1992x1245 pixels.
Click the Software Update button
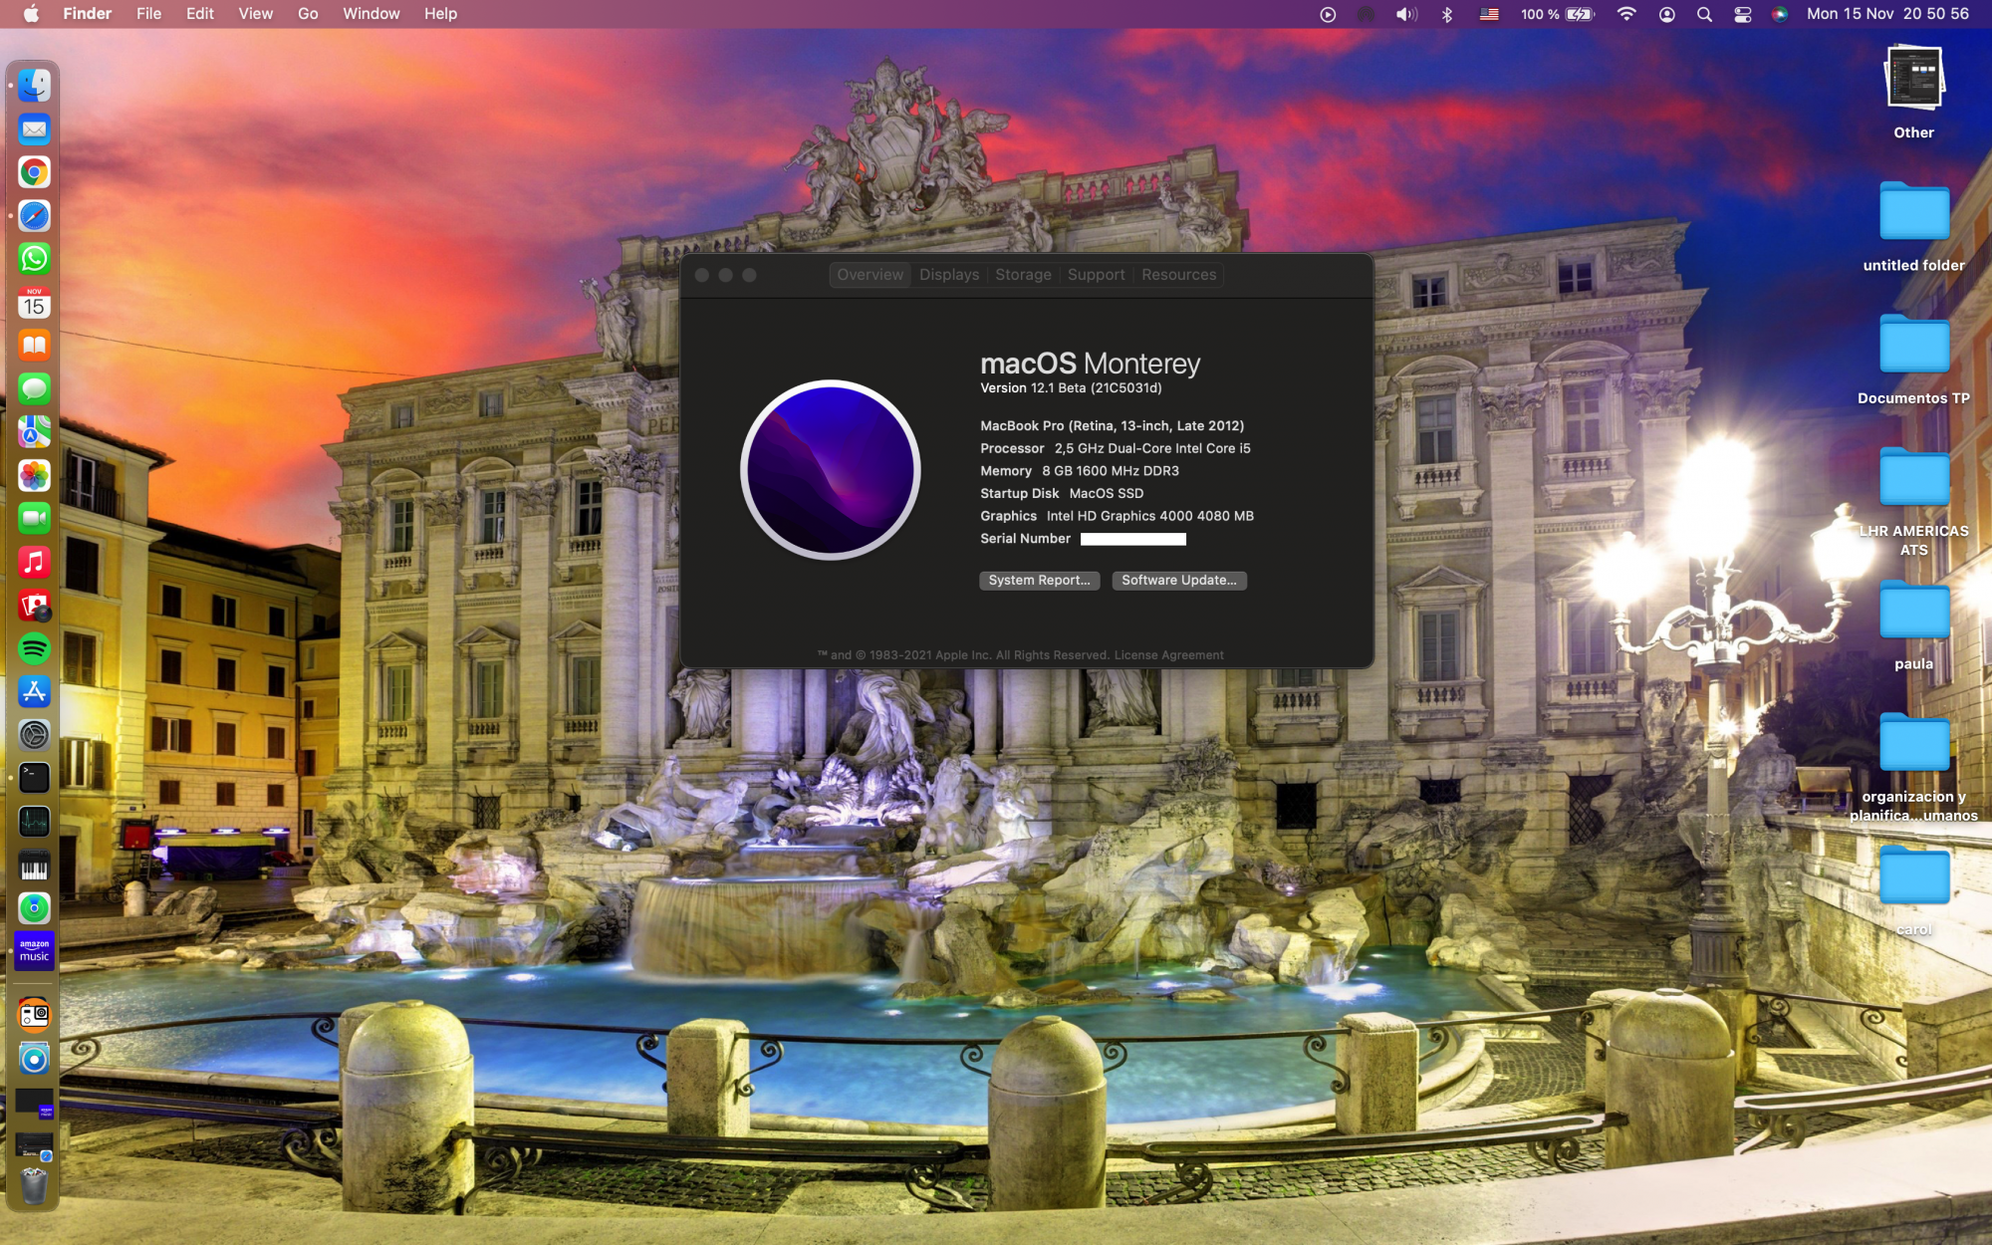1178,581
